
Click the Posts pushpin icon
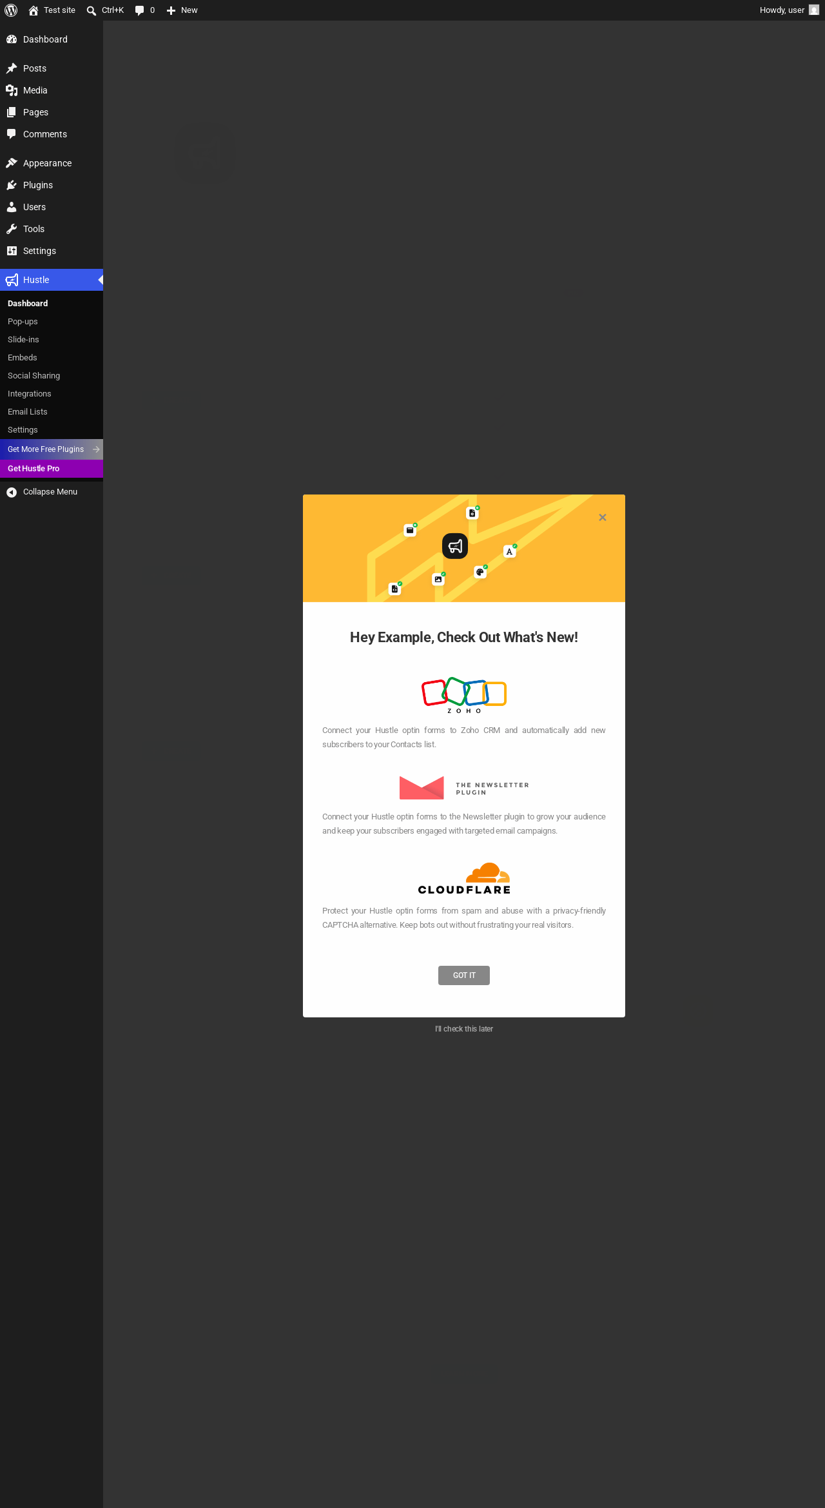(x=12, y=68)
